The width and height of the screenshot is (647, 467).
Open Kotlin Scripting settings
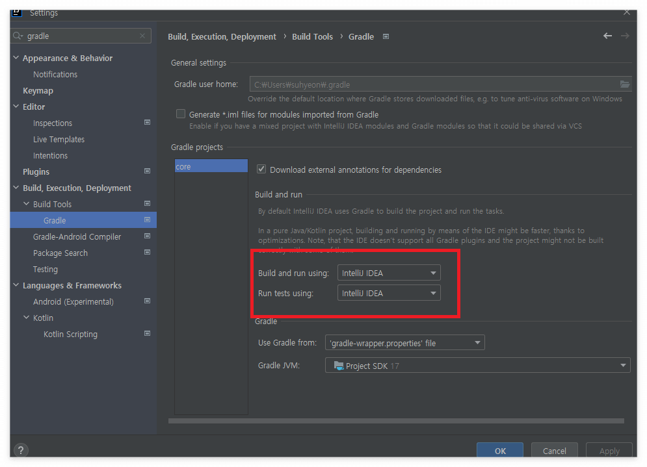pyautogui.click(x=71, y=334)
